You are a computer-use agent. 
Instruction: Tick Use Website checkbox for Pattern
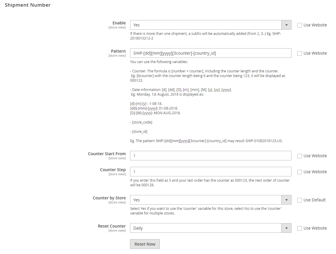pyautogui.click(x=300, y=53)
